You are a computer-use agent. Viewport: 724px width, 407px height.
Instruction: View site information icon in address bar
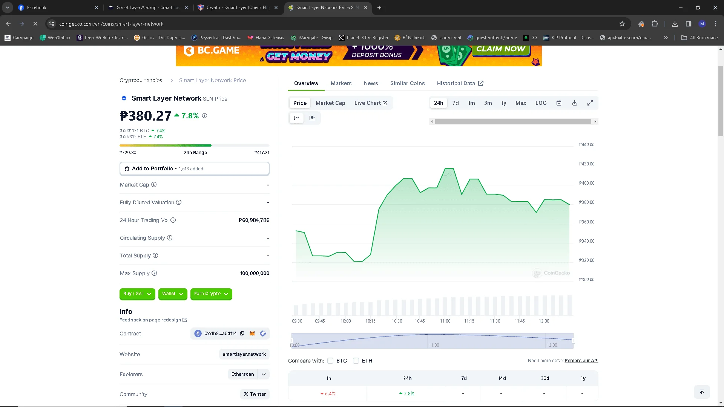(x=52, y=24)
